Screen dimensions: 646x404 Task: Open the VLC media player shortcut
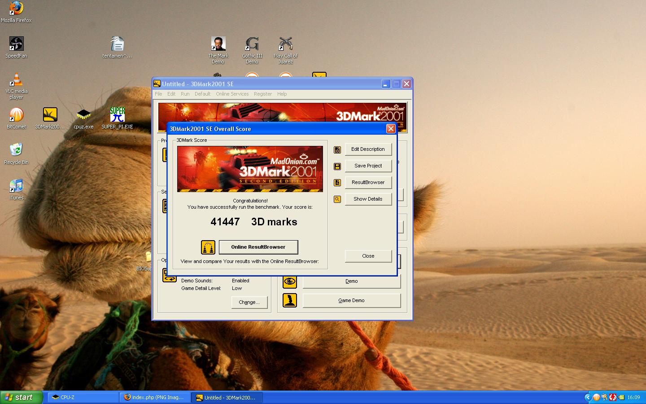click(16, 86)
